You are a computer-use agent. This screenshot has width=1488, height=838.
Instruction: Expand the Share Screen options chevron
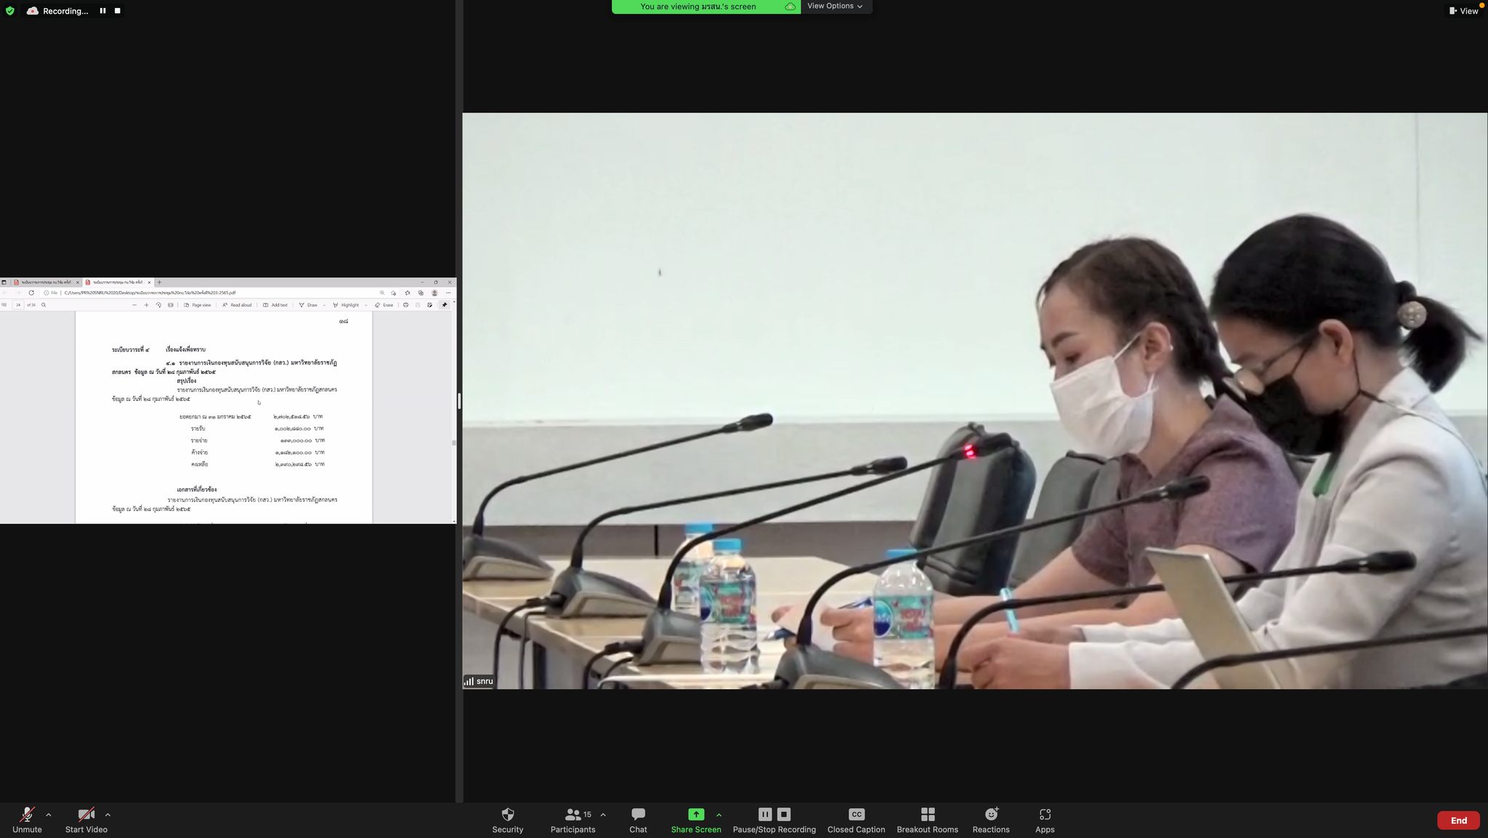click(x=719, y=814)
